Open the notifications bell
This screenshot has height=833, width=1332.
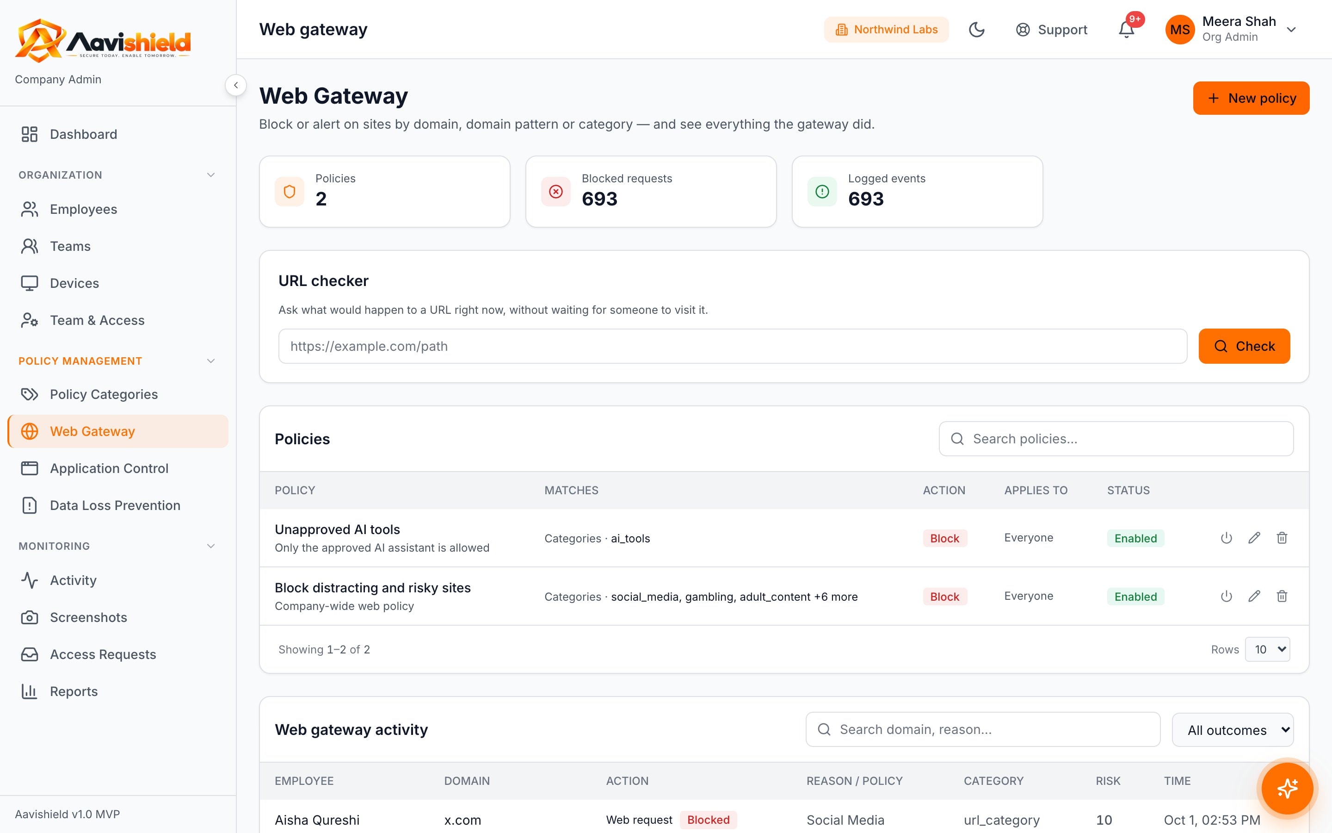click(x=1127, y=29)
